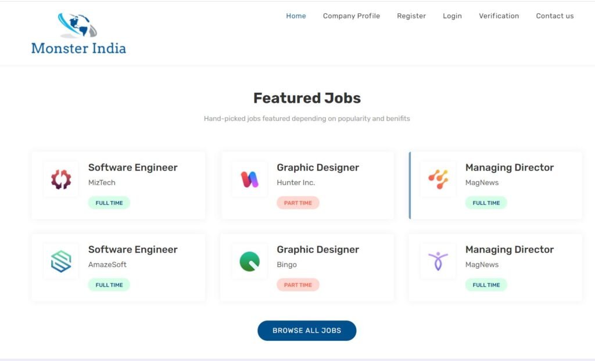The image size is (595, 361).
Task: Open the Company Profile page
Action: click(x=352, y=16)
